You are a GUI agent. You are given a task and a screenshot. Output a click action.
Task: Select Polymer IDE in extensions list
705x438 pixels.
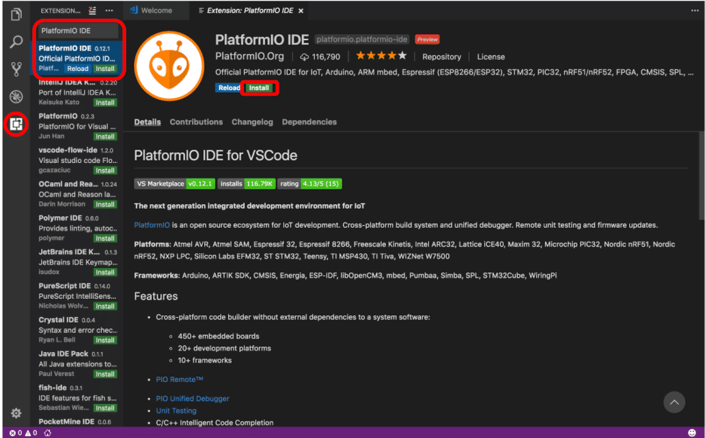[77, 228]
